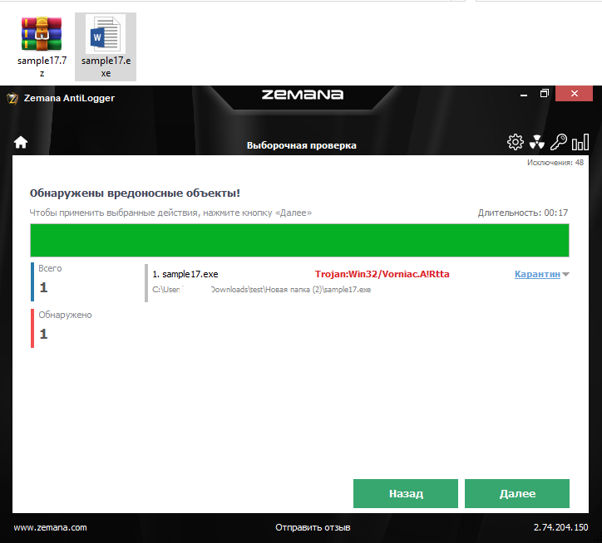Open the Карантин action dropdown arrow
The image size is (602, 543).
click(565, 275)
